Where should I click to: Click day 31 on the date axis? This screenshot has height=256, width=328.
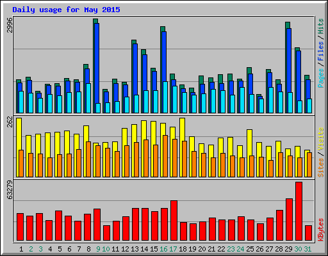coord(307,249)
